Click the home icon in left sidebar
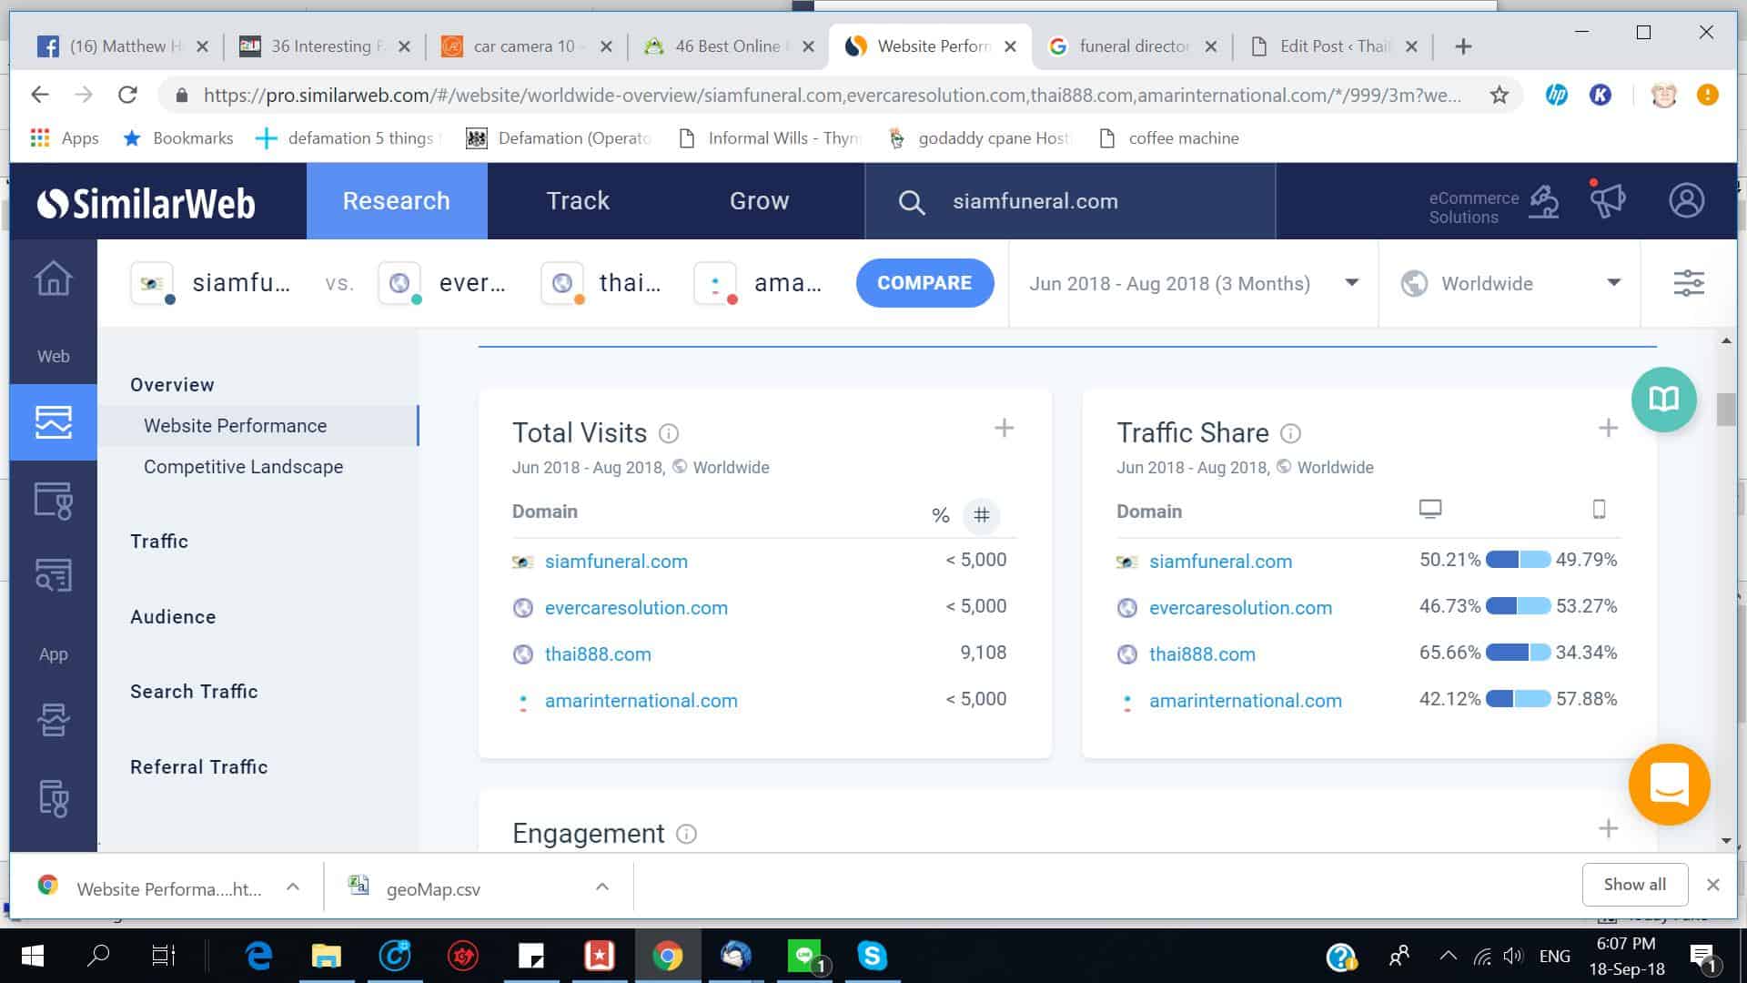 (x=53, y=279)
